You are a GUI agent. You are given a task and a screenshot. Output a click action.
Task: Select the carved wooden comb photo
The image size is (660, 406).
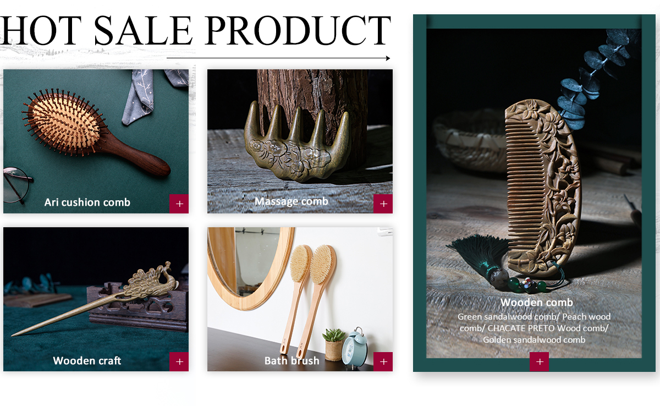click(534, 193)
